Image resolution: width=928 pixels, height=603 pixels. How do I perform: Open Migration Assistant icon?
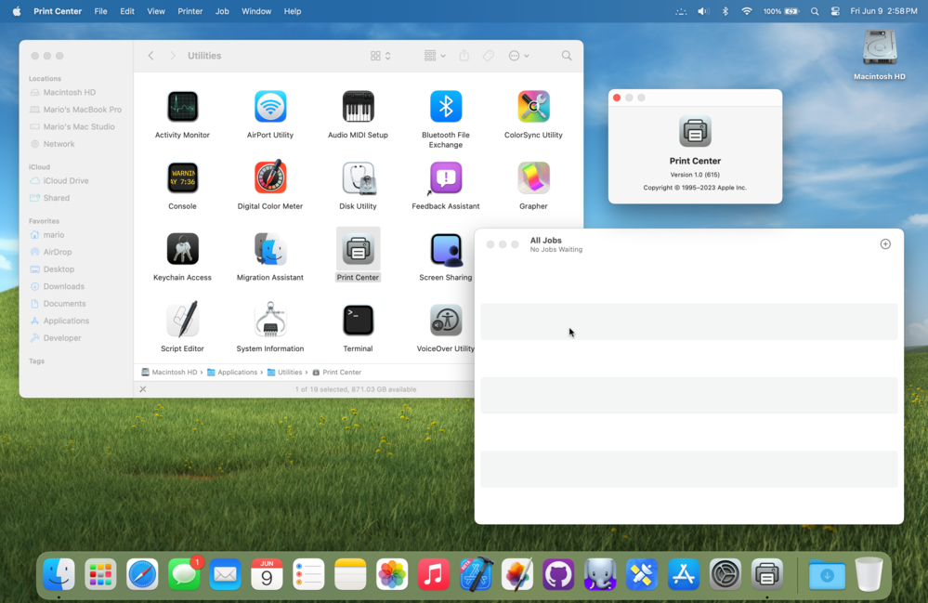tap(270, 249)
